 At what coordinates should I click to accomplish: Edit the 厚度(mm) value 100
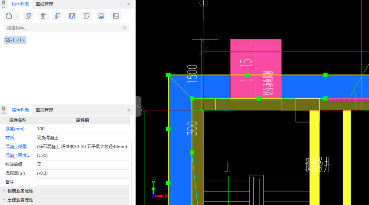tap(83, 129)
